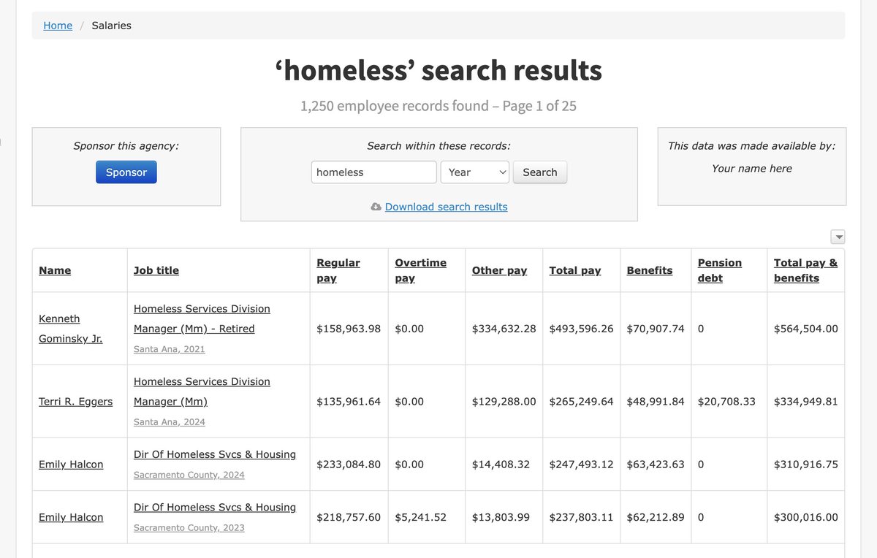This screenshot has height=558, width=877.
Task: Select the $62,212.89 benefits cell
Action: (656, 517)
